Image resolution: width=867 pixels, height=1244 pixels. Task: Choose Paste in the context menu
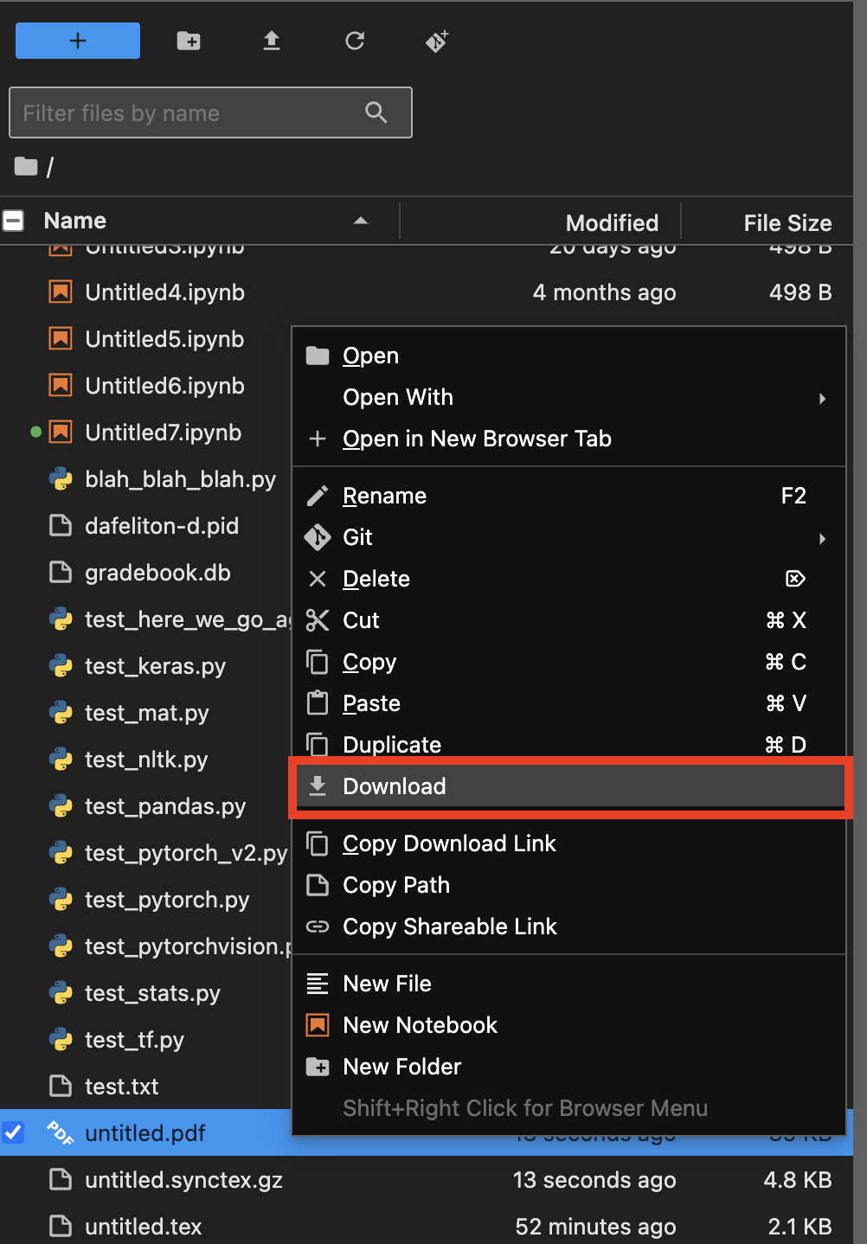point(568,703)
